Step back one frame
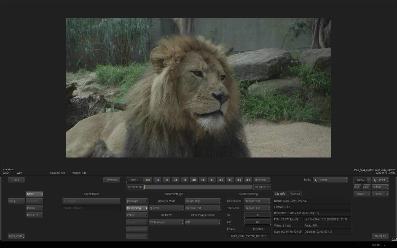 (194, 180)
